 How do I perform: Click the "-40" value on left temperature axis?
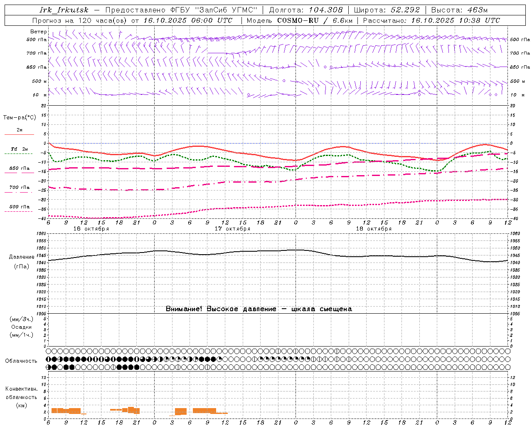tap(43, 219)
